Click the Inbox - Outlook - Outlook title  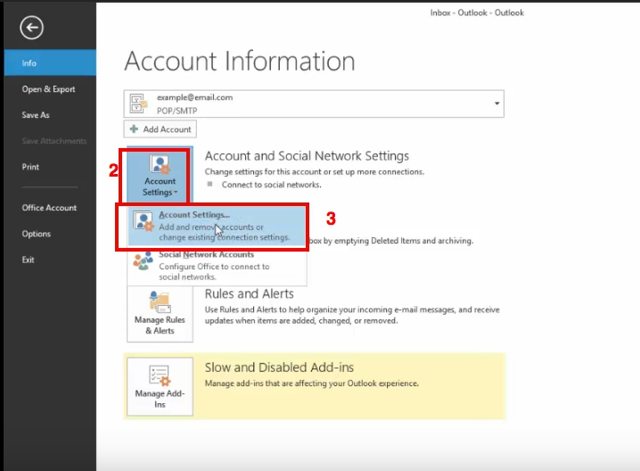(x=477, y=12)
